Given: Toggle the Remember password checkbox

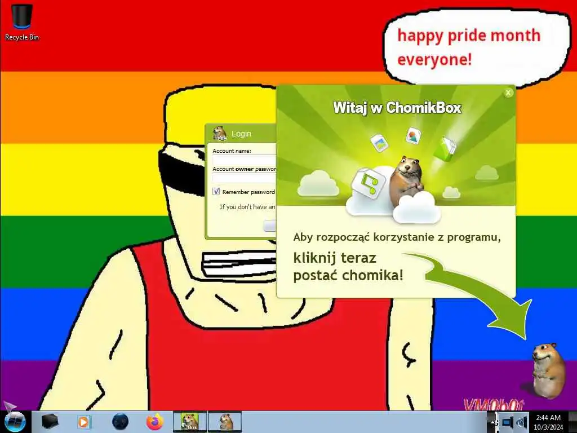Looking at the screenshot, I should 216,192.
